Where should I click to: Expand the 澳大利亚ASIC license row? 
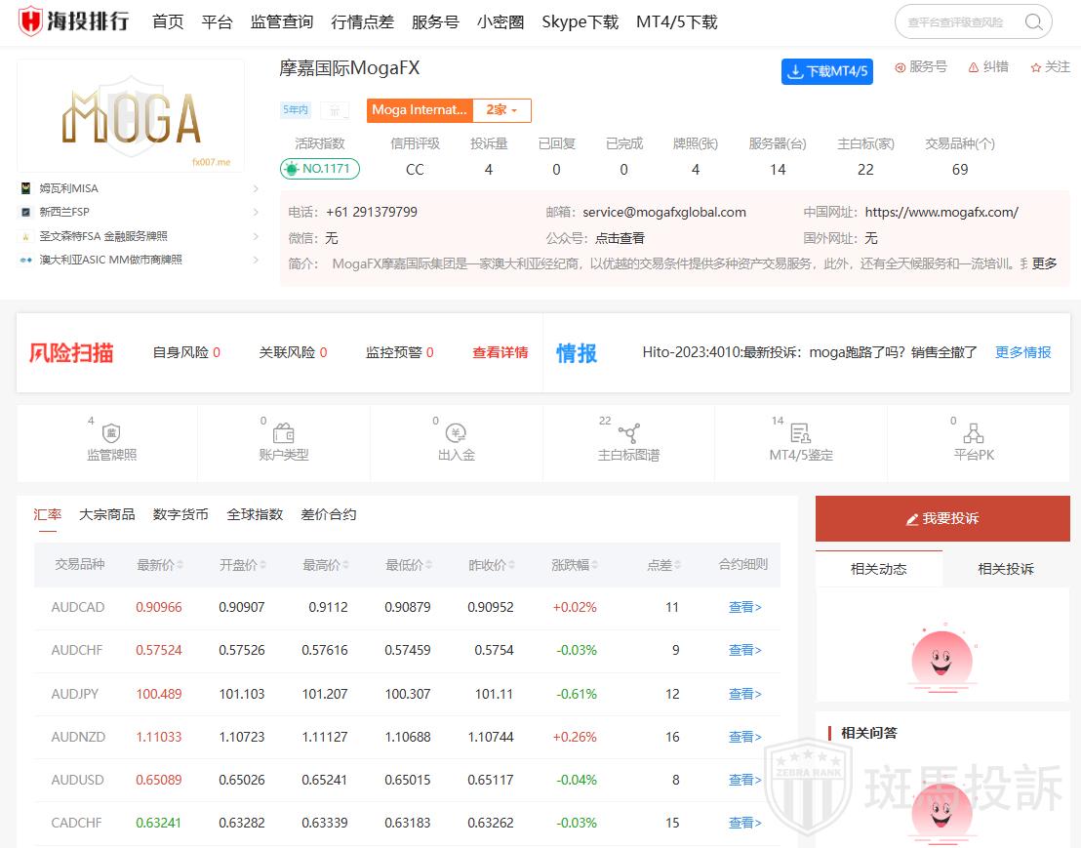[x=256, y=260]
